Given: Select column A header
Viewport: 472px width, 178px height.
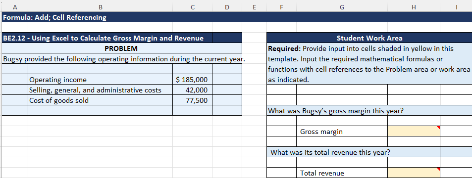Looking at the screenshot, I should point(14,7).
